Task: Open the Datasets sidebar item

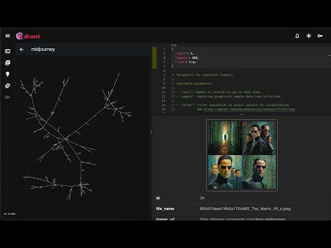Action: pos(8,85)
